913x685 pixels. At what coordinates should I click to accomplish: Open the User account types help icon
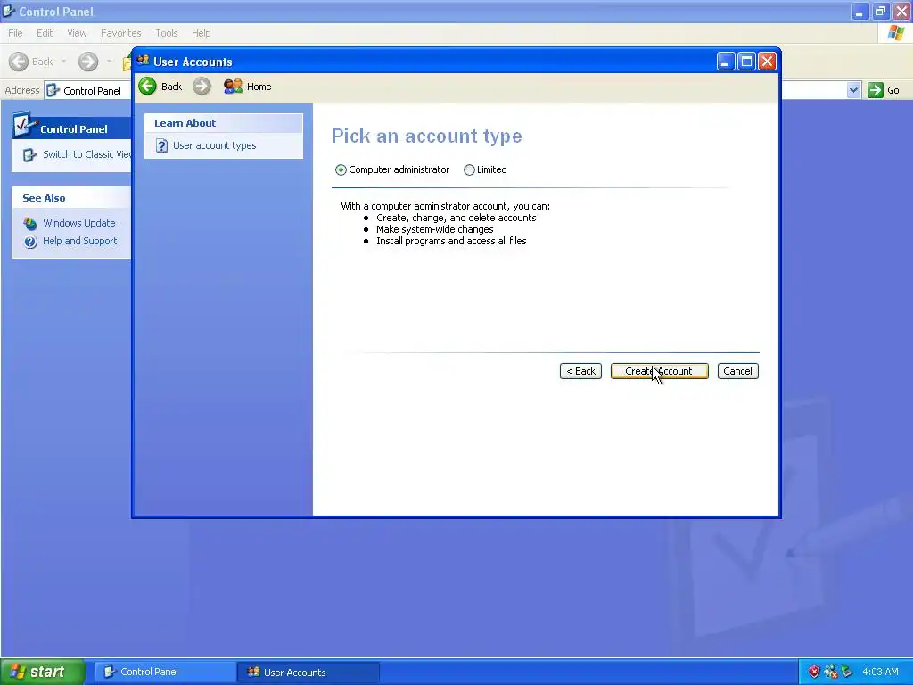[x=162, y=145]
